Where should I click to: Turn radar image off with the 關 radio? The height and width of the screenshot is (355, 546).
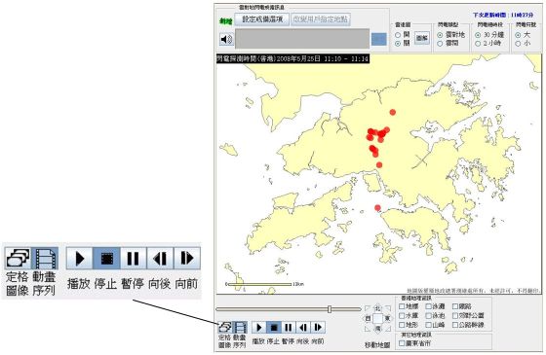point(398,44)
